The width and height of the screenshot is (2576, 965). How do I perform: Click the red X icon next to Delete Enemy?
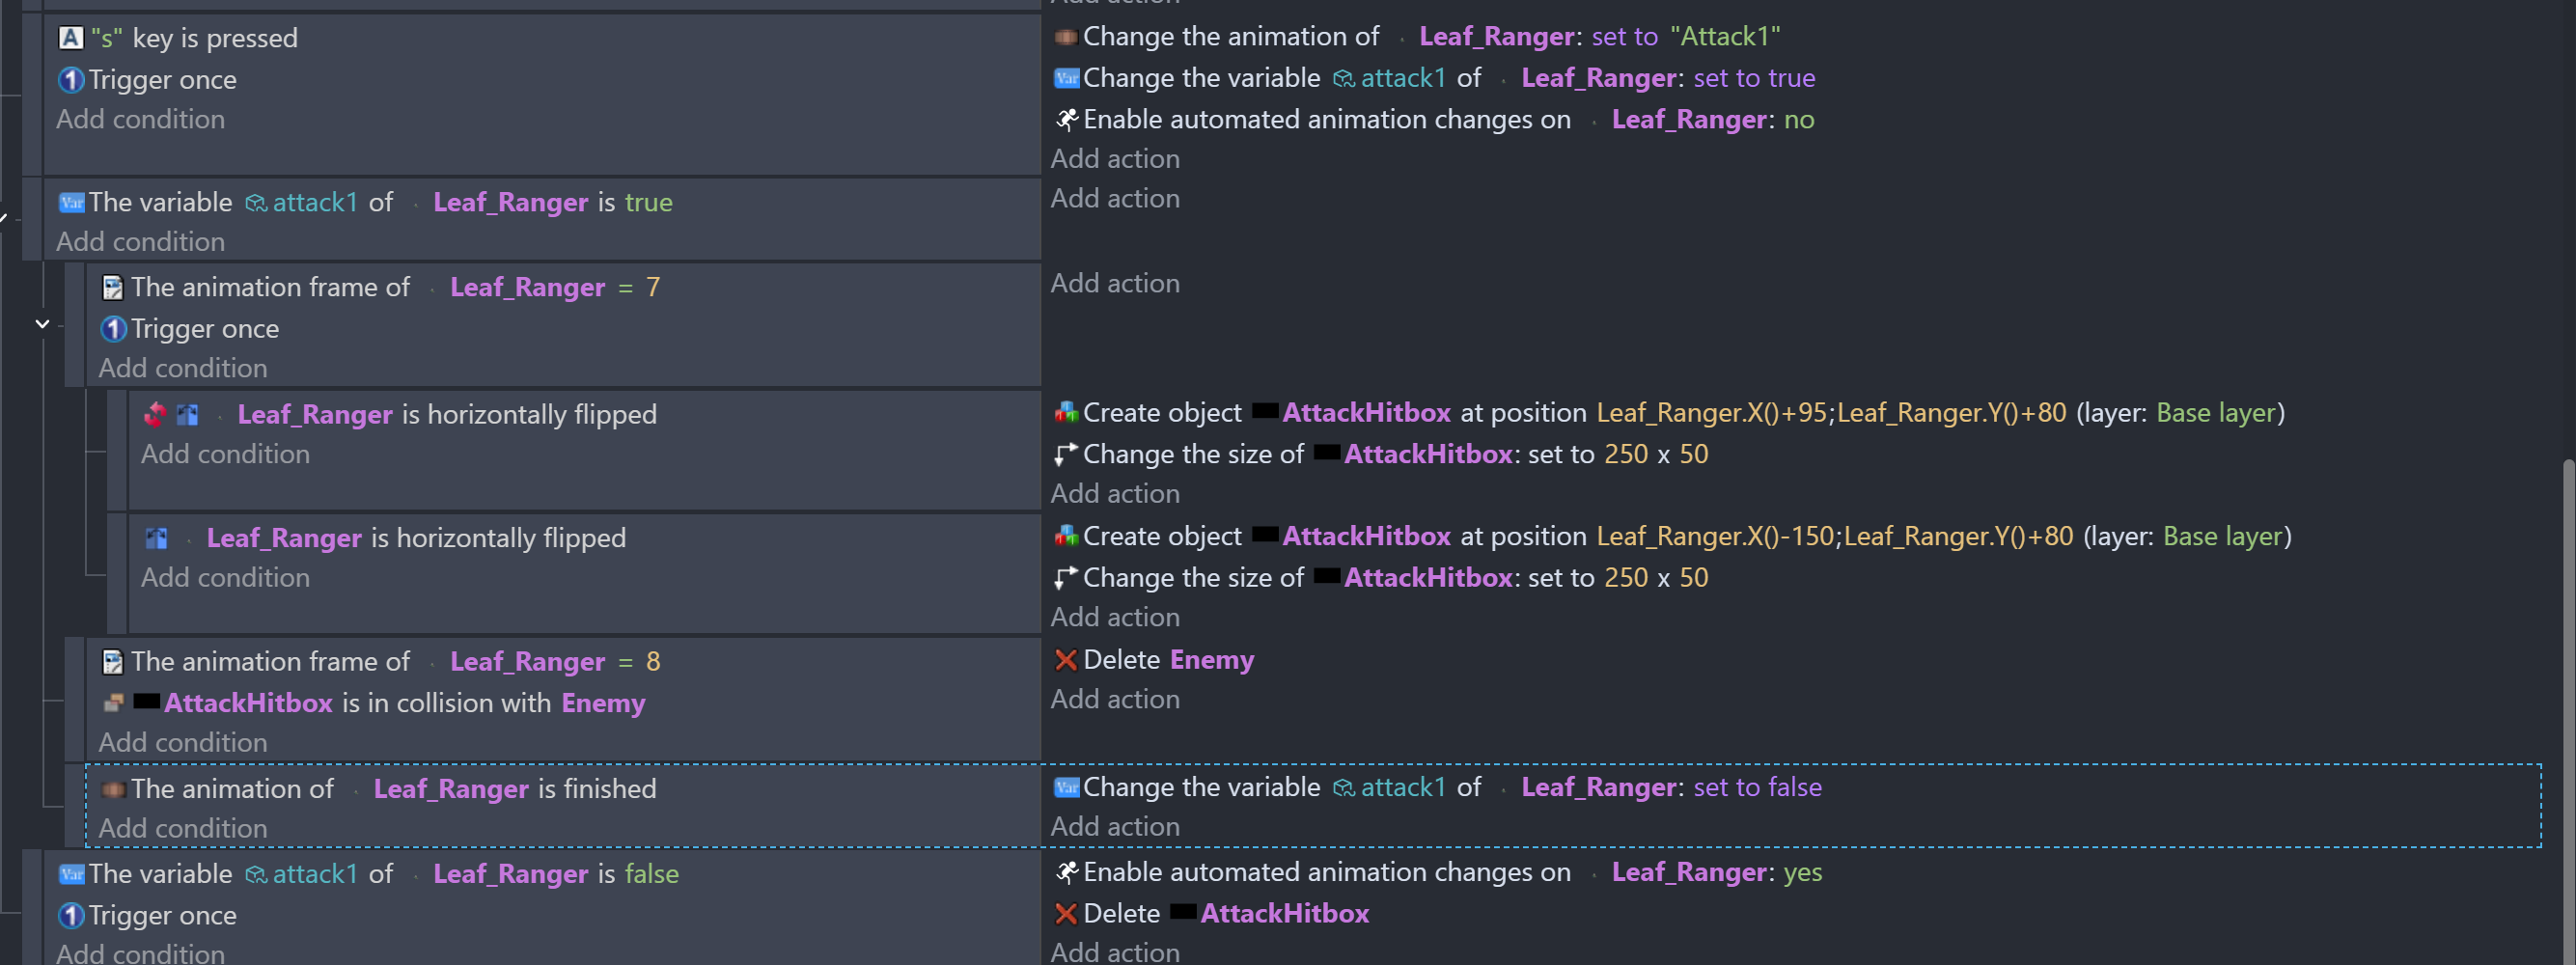pos(1066,661)
